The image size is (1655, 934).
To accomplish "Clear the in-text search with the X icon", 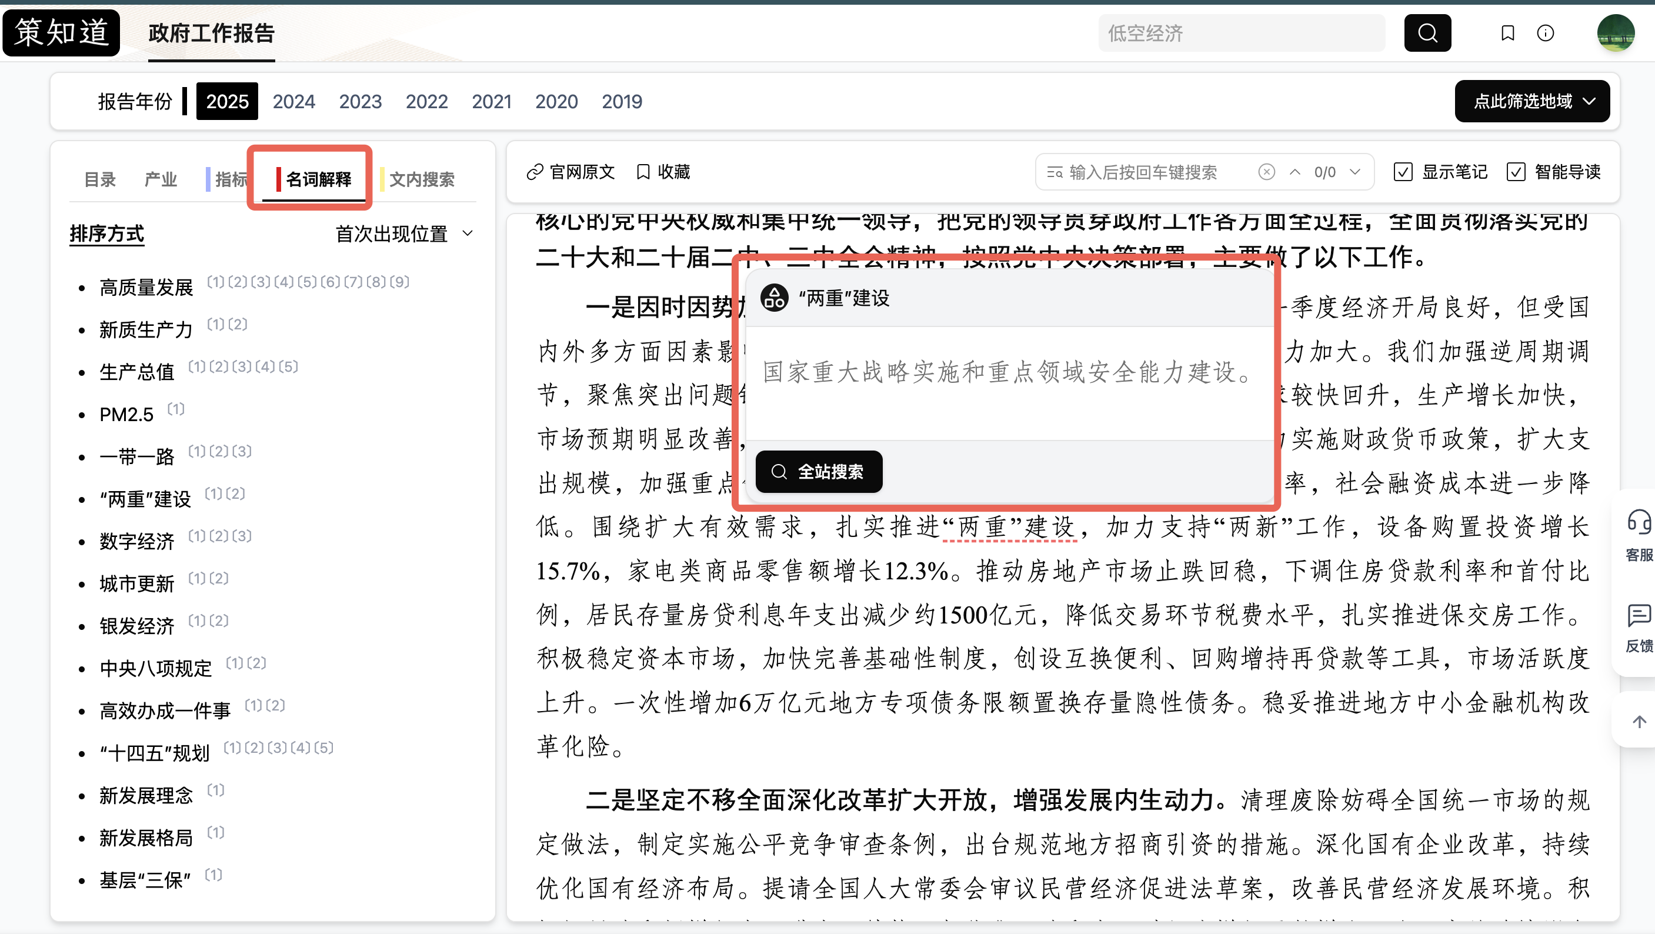I will click(1266, 172).
